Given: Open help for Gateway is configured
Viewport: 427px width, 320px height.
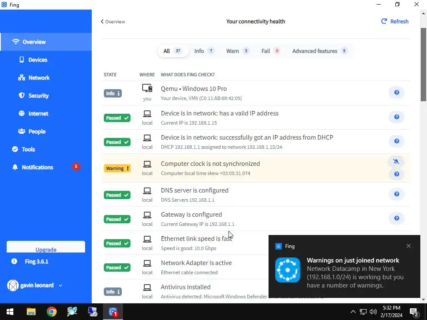Looking at the screenshot, I should click(x=397, y=218).
